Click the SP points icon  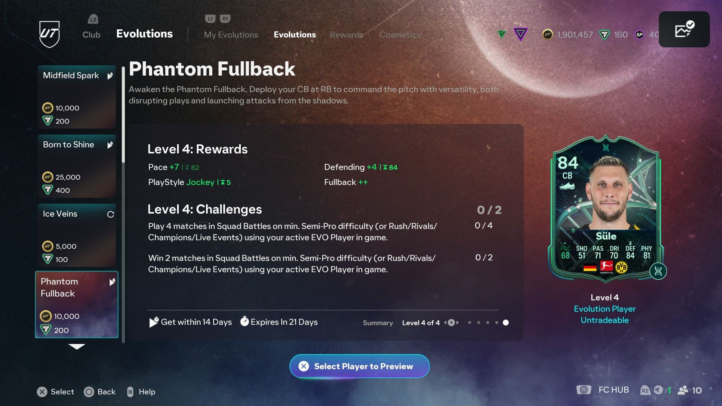(639, 35)
